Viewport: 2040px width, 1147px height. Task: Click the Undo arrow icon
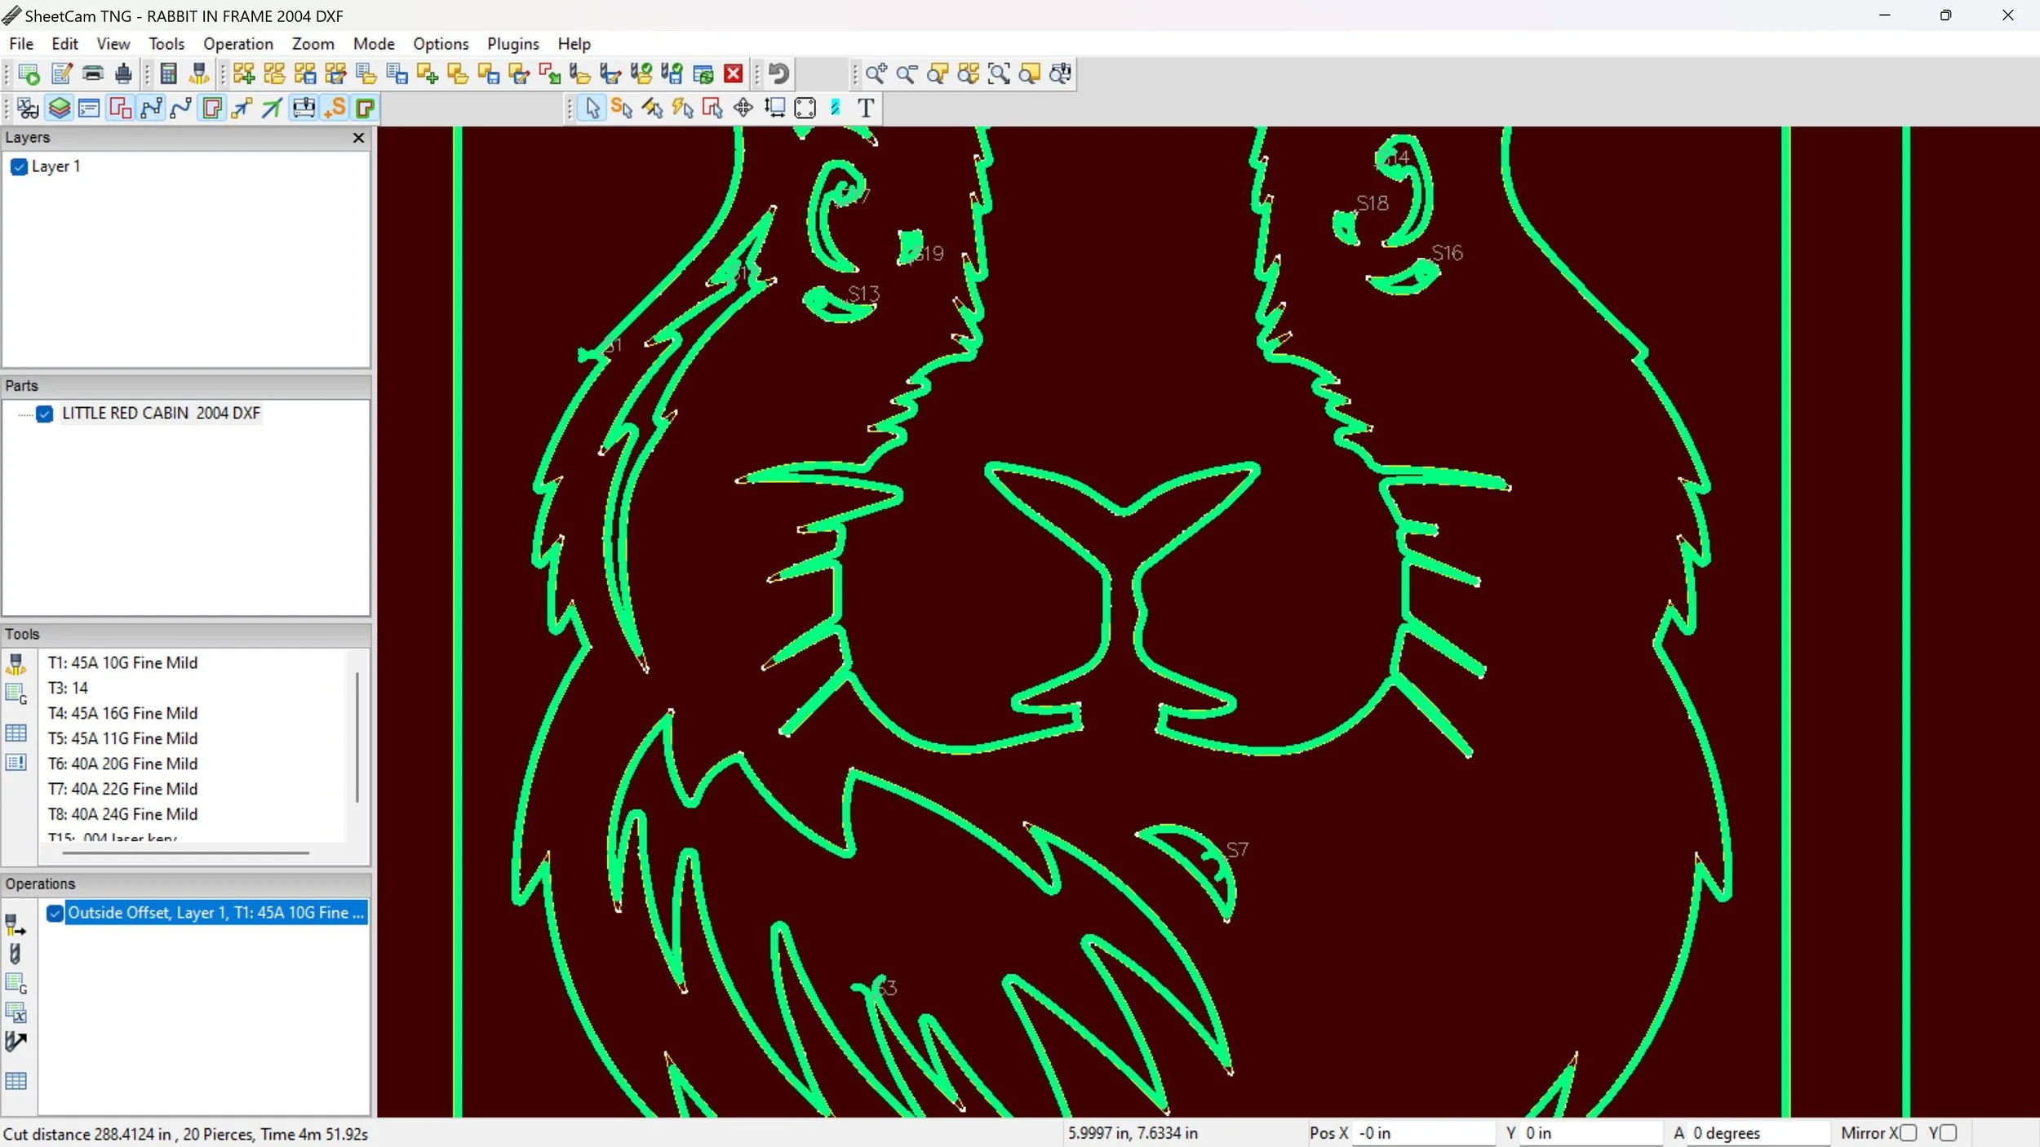click(778, 73)
